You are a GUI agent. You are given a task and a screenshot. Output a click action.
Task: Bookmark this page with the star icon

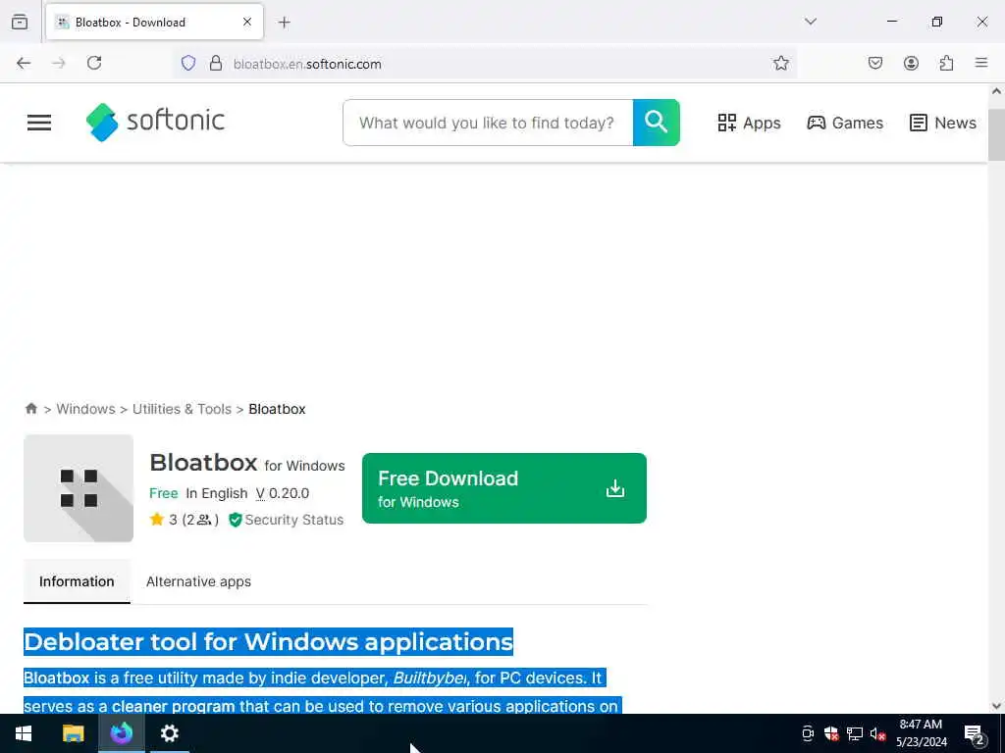[x=780, y=63]
